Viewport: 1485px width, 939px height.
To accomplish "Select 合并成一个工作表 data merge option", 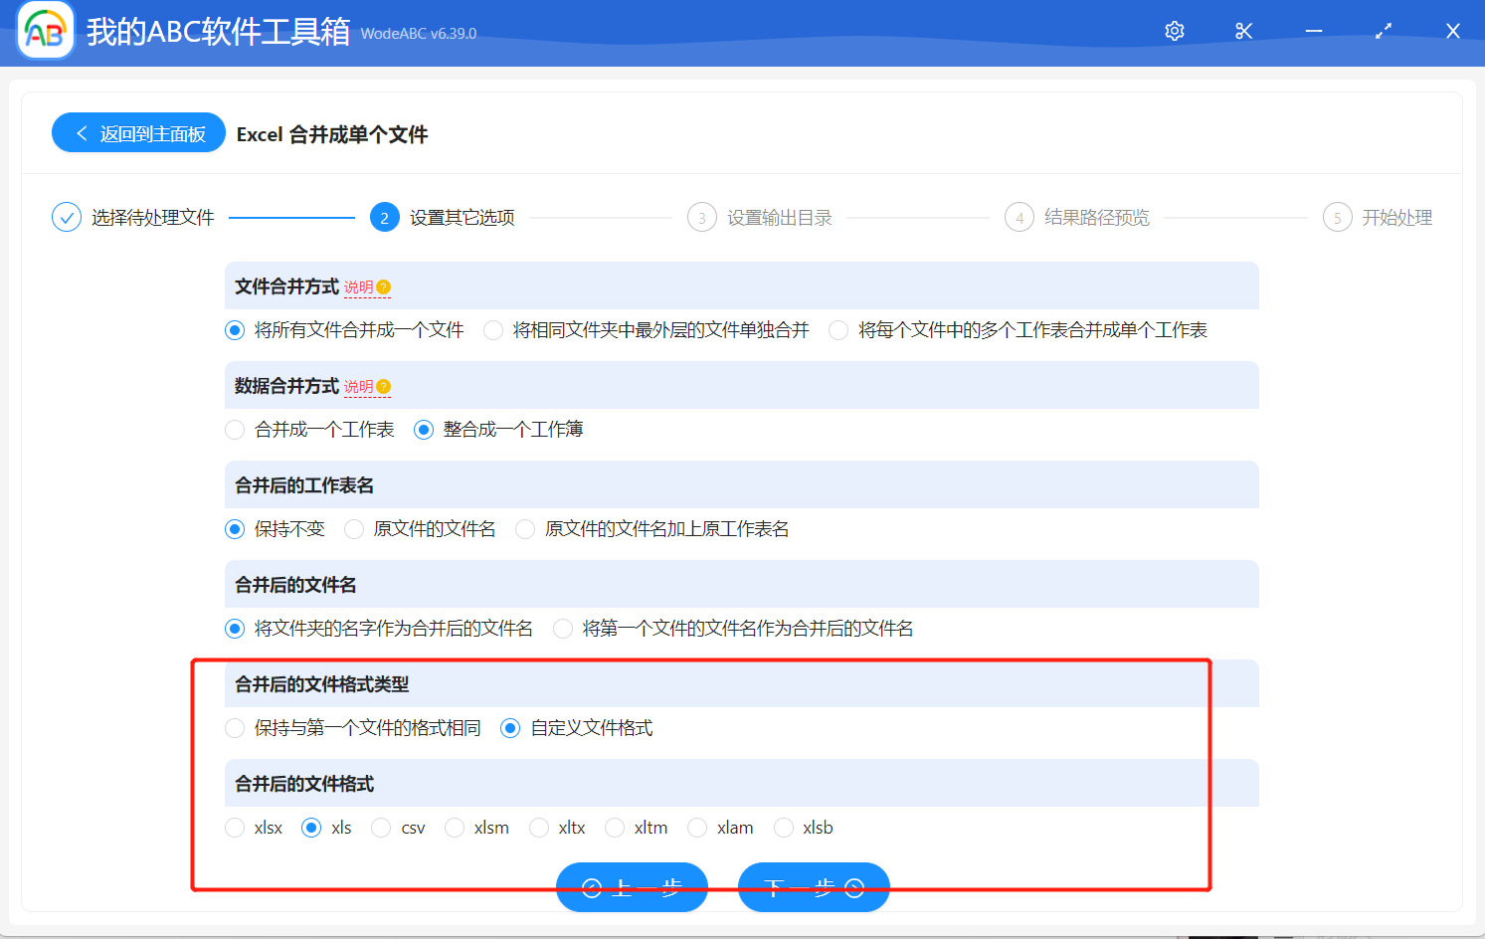I will [235, 430].
